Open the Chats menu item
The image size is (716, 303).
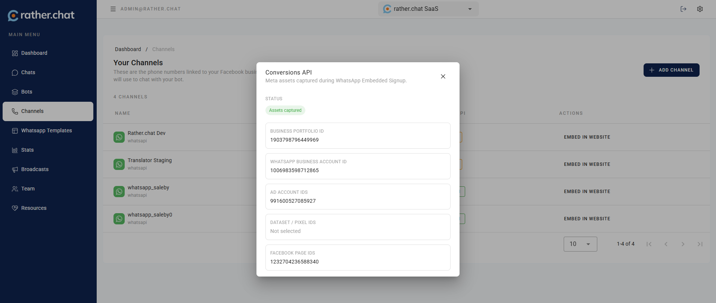pyautogui.click(x=48, y=72)
